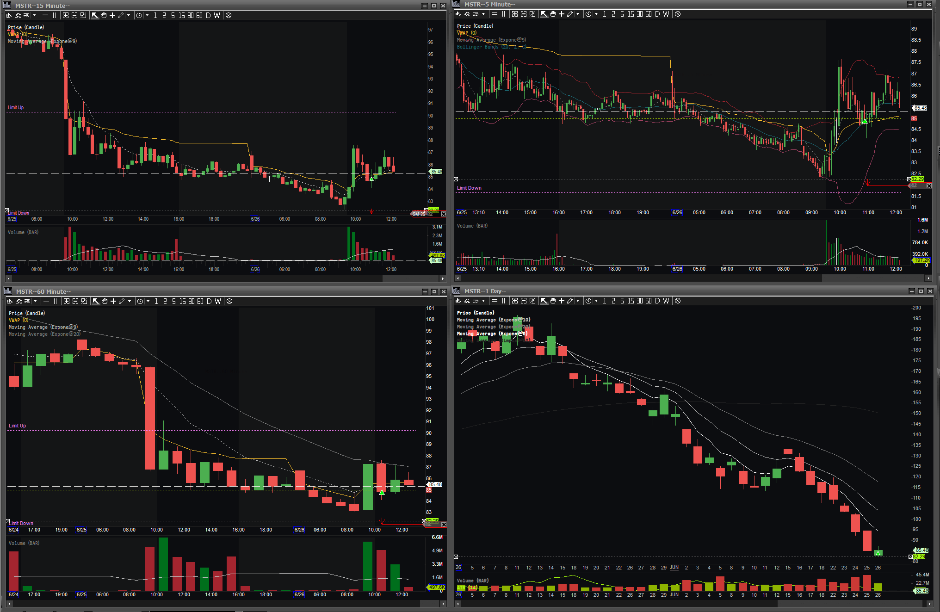Viewport: 940px width, 612px height.
Task: Click the circled X icon in 1 Day toolbar
Action: (x=678, y=301)
